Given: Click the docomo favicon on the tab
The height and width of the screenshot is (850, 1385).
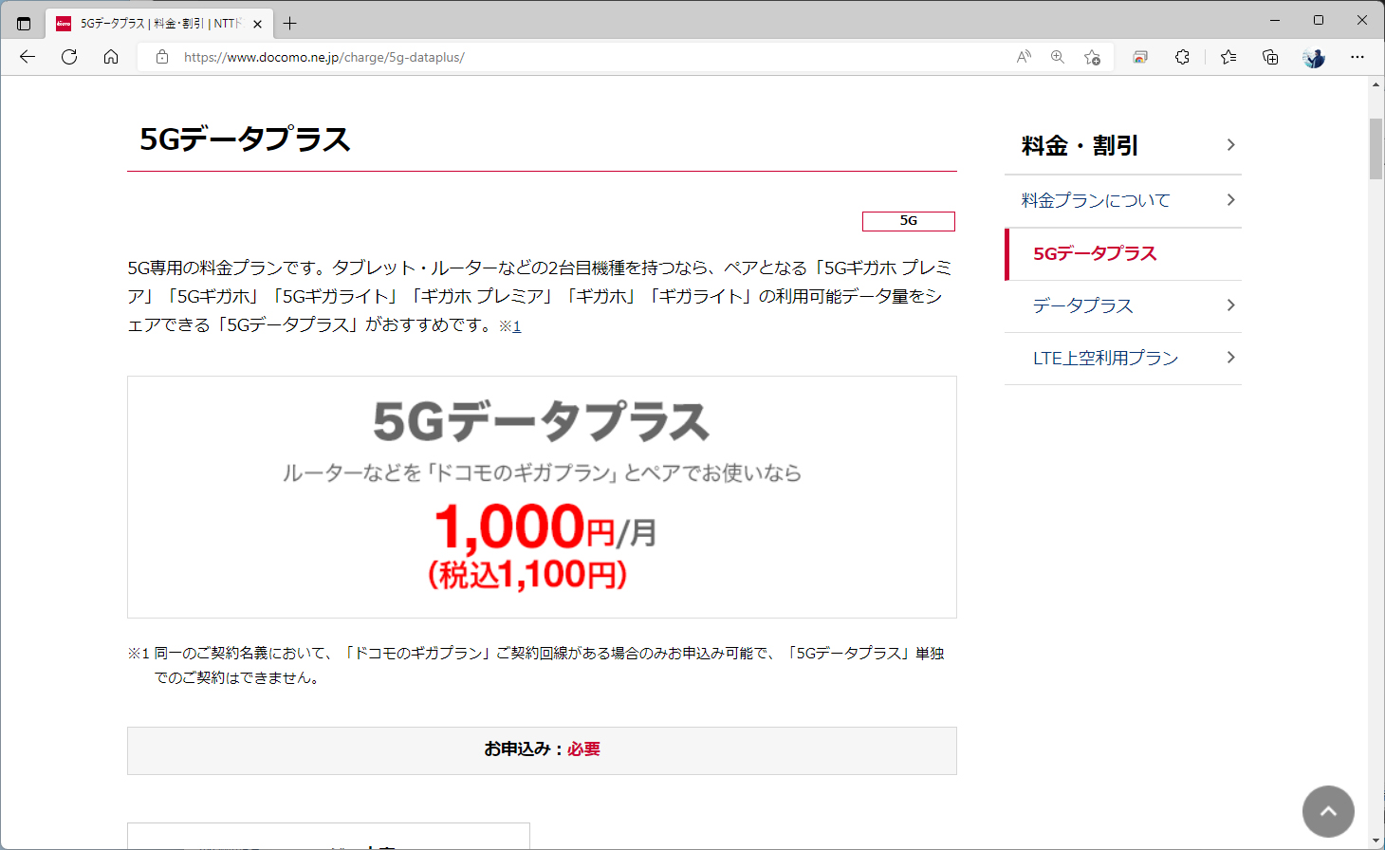Looking at the screenshot, I should 63,23.
